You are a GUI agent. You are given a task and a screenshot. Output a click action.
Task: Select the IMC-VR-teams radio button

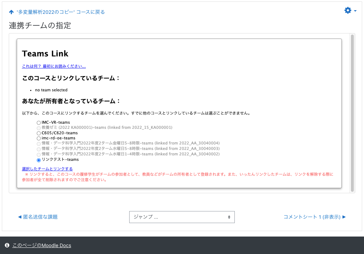pos(39,123)
